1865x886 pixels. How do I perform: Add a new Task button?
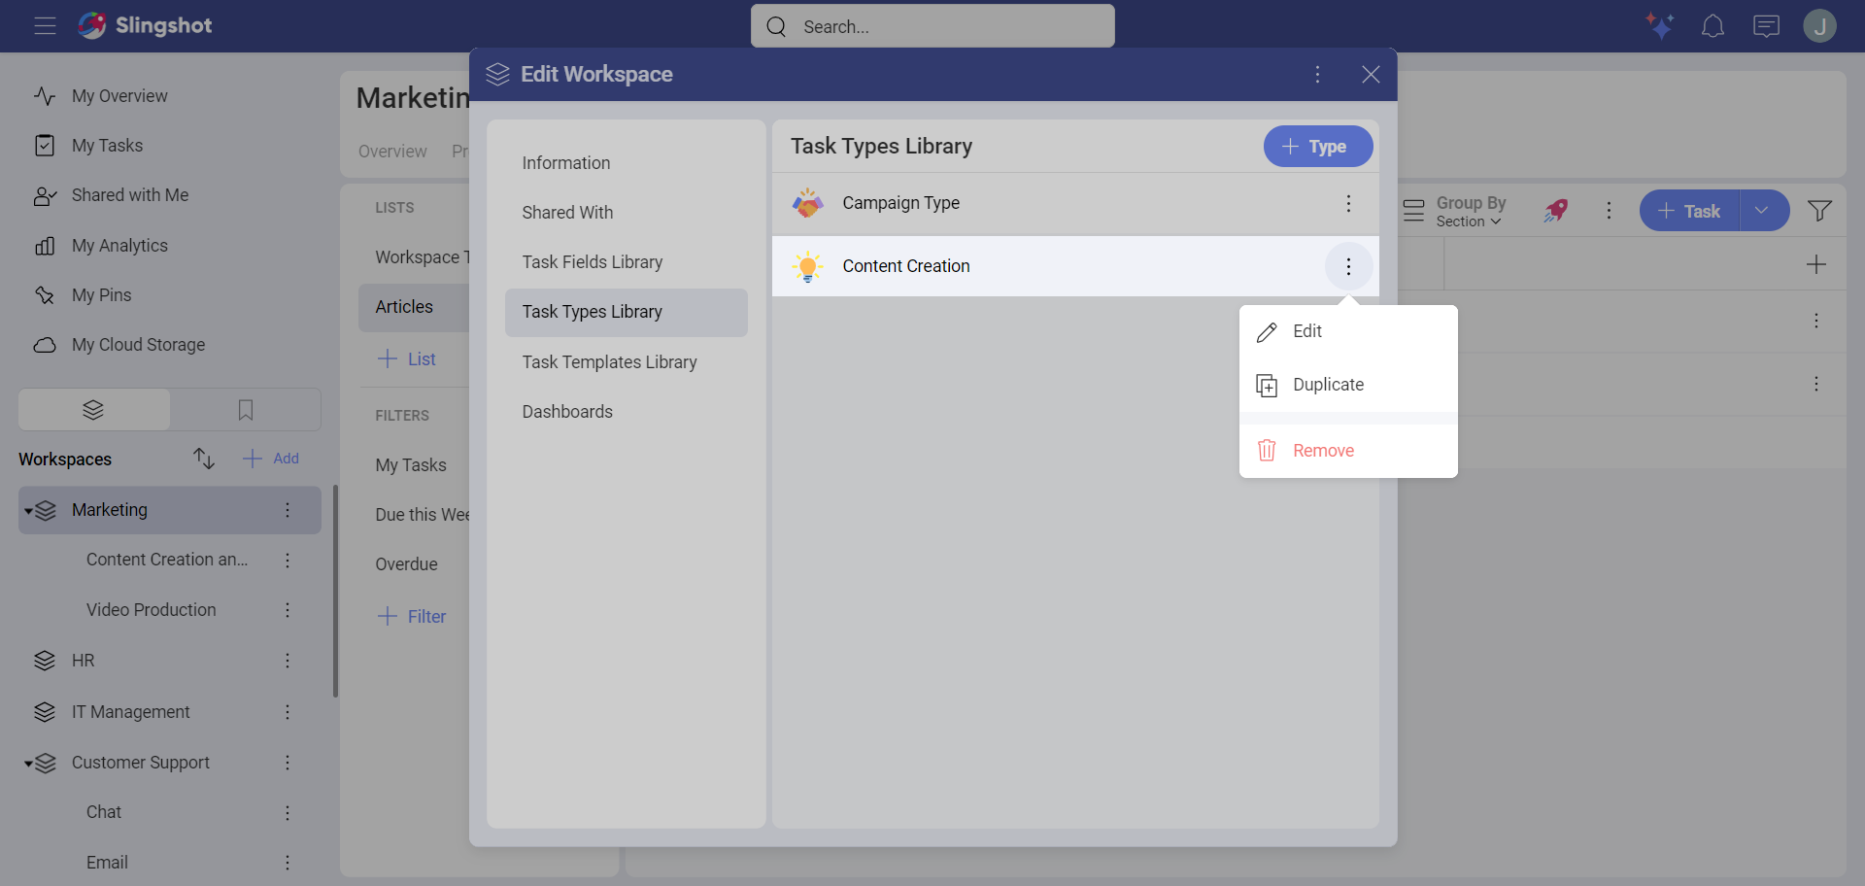[x=1689, y=211]
